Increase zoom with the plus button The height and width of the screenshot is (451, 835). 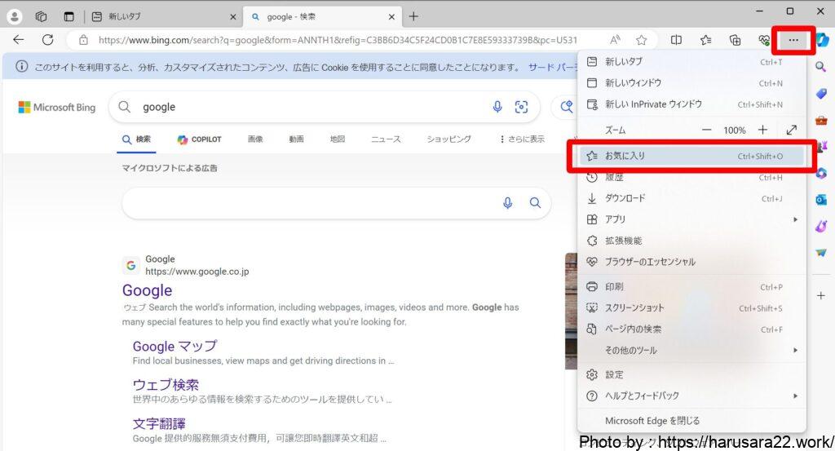coord(762,130)
